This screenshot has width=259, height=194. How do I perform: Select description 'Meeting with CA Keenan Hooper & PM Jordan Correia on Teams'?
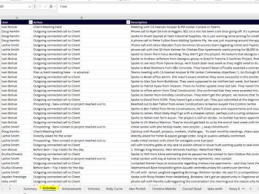(195, 27)
